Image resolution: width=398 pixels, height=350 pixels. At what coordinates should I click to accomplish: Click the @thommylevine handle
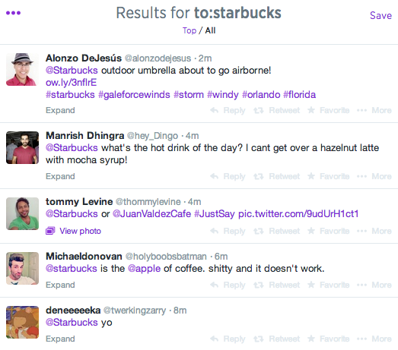click(x=148, y=202)
